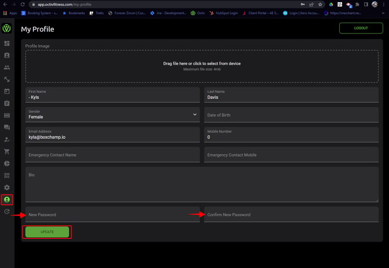Image resolution: width=389 pixels, height=268 pixels.
Task: Click the Email Address field
Action: (x=113, y=135)
